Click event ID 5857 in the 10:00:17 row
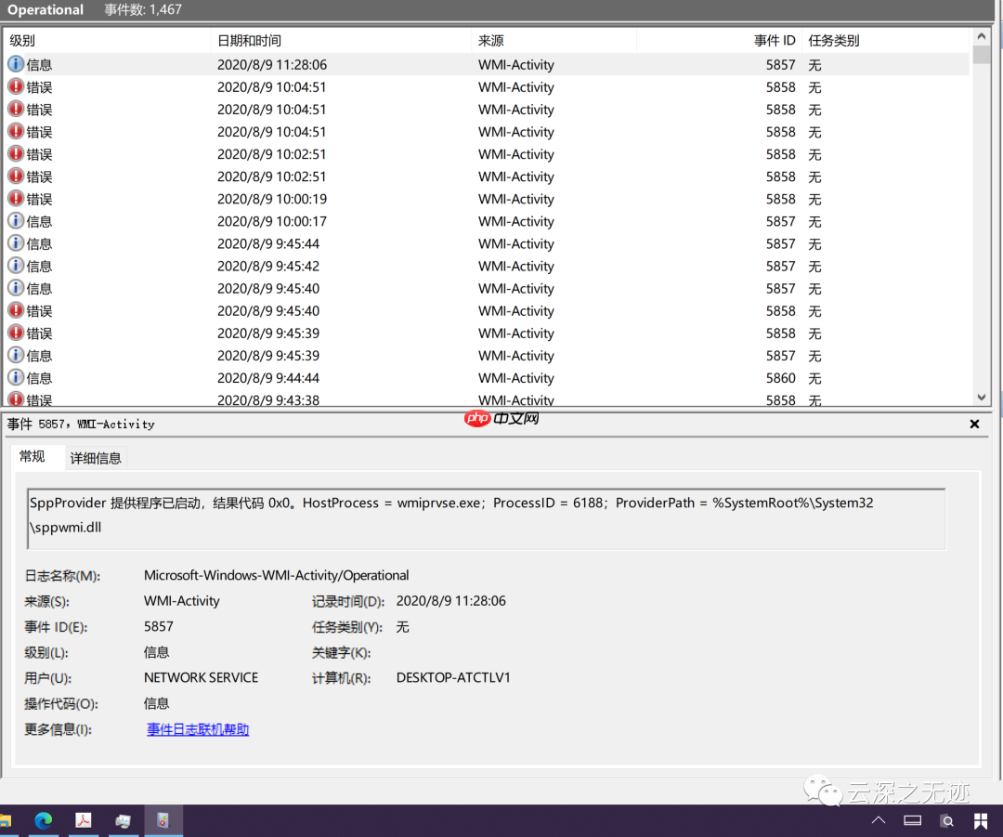This screenshot has width=1003, height=837. coord(780,221)
